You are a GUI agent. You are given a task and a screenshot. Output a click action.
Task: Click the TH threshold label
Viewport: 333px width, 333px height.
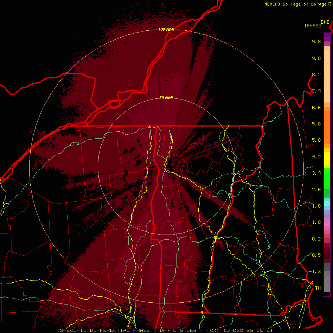click(318, 288)
